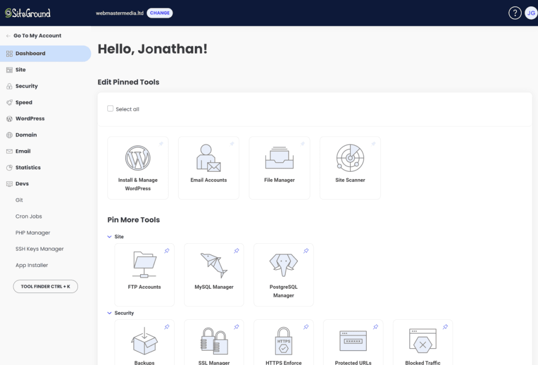Open the WordPress sidebar menu
Image resolution: width=538 pixels, height=365 pixels.
pyautogui.click(x=30, y=119)
